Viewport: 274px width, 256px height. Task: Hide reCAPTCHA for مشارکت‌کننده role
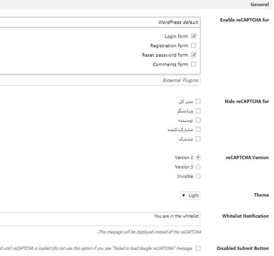(x=198, y=130)
